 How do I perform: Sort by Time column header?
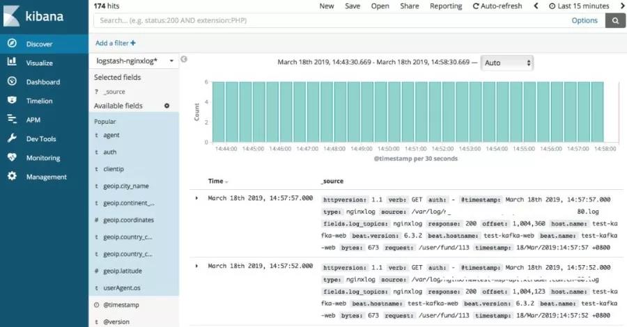[x=218, y=182]
